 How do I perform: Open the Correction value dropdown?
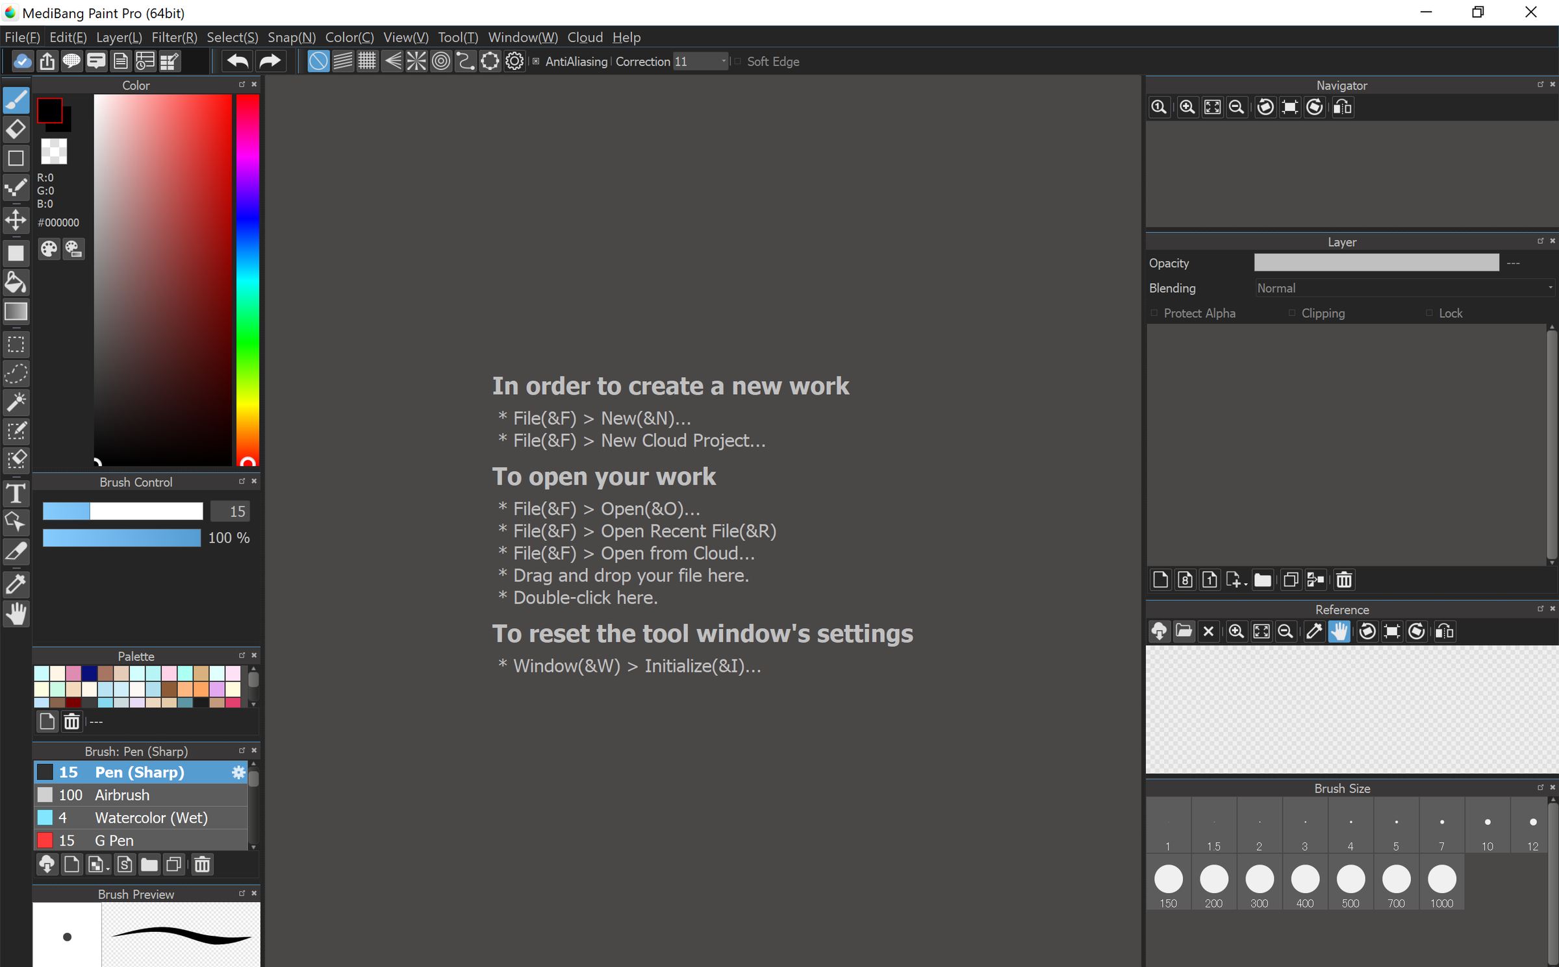pos(723,62)
